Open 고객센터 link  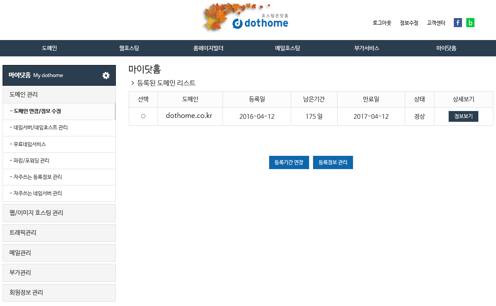[436, 23]
